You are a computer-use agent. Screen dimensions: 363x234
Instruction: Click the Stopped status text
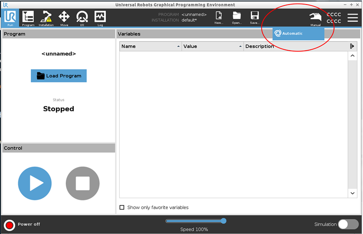point(59,109)
